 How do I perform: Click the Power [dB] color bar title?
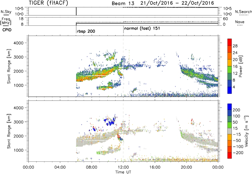[241, 66]
